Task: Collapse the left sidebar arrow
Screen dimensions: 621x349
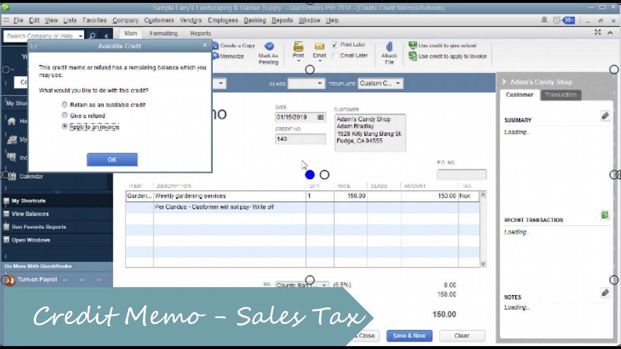Action: coord(107,36)
